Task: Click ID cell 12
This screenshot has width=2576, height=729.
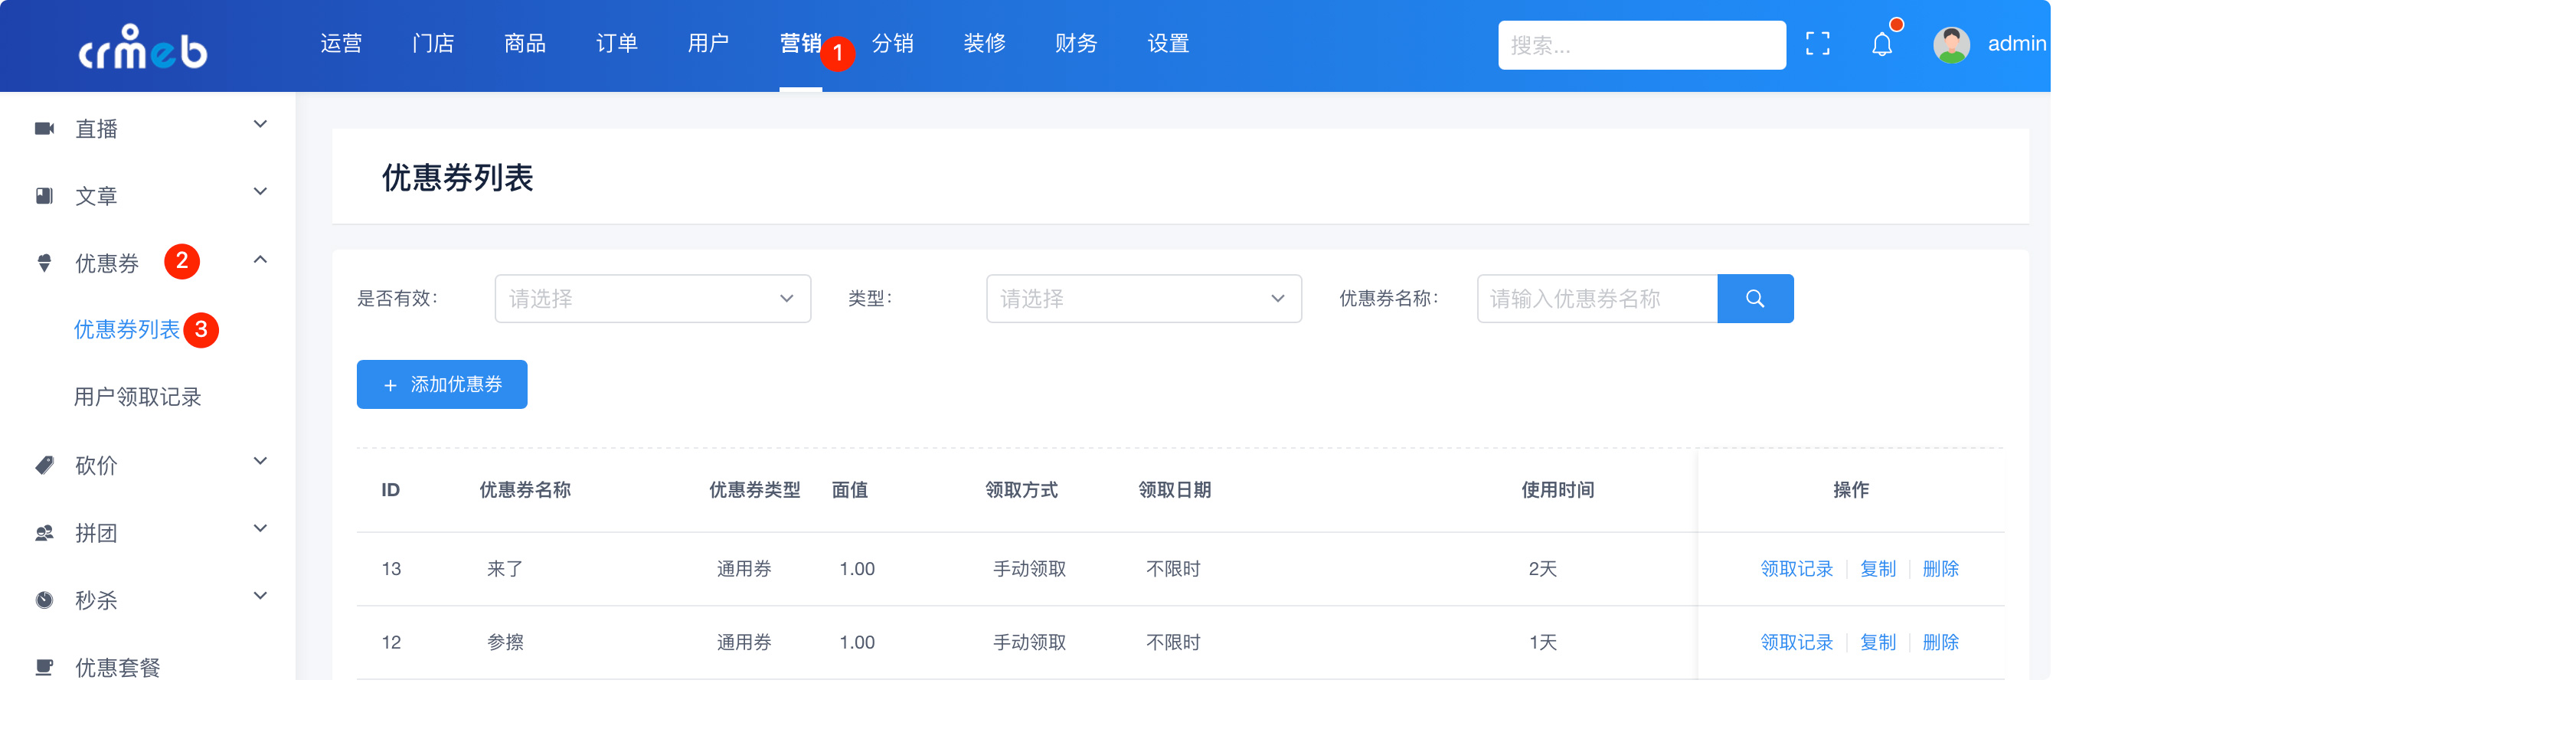Action: [x=391, y=642]
